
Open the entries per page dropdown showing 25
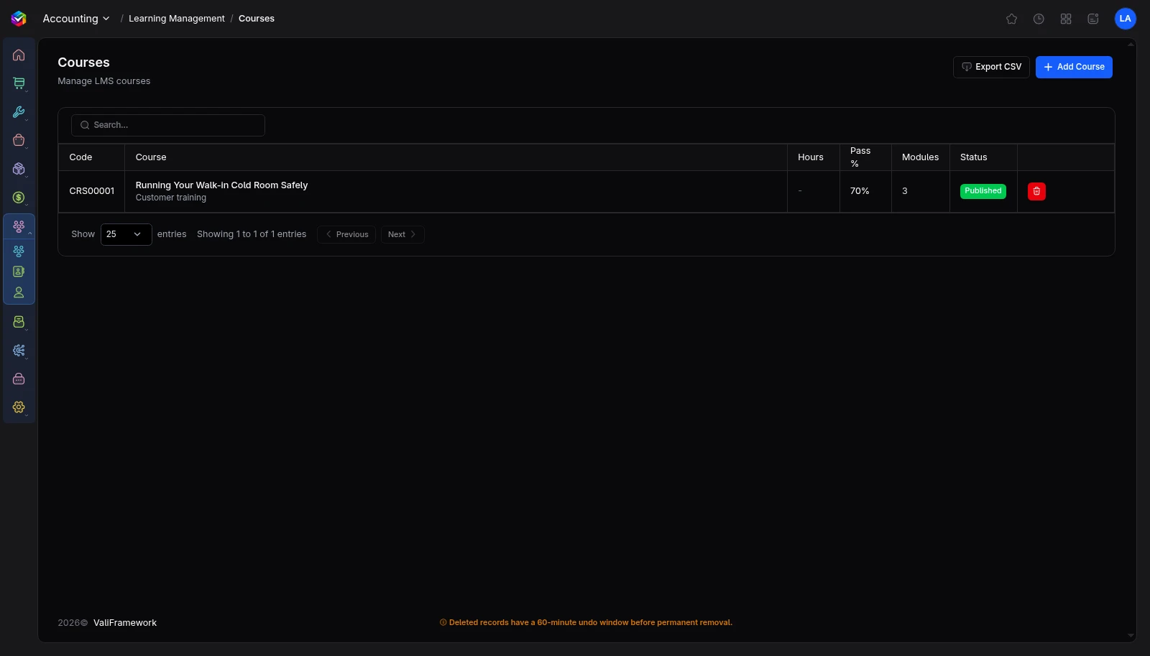pyautogui.click(x=126, y=234)
